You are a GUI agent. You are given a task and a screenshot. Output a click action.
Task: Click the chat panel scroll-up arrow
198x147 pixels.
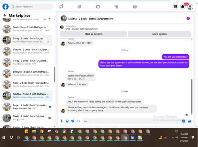192,40
